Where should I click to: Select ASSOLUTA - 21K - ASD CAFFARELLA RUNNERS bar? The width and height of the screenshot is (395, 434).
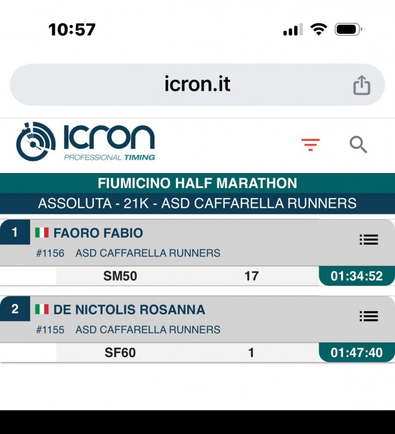click(x=198, y=203)
